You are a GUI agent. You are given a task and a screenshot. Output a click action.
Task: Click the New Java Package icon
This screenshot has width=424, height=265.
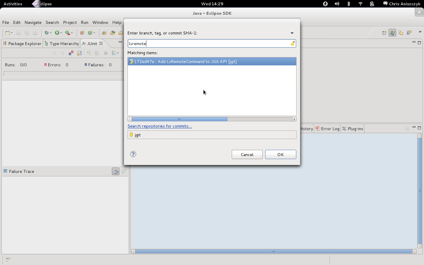click(82, 33)
